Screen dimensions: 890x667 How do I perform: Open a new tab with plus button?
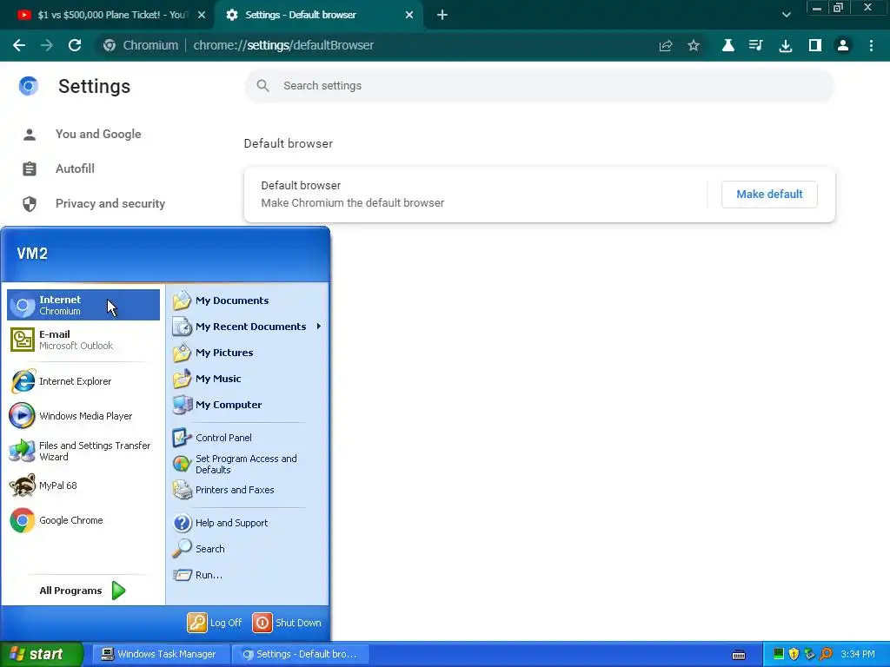point(442,15)
